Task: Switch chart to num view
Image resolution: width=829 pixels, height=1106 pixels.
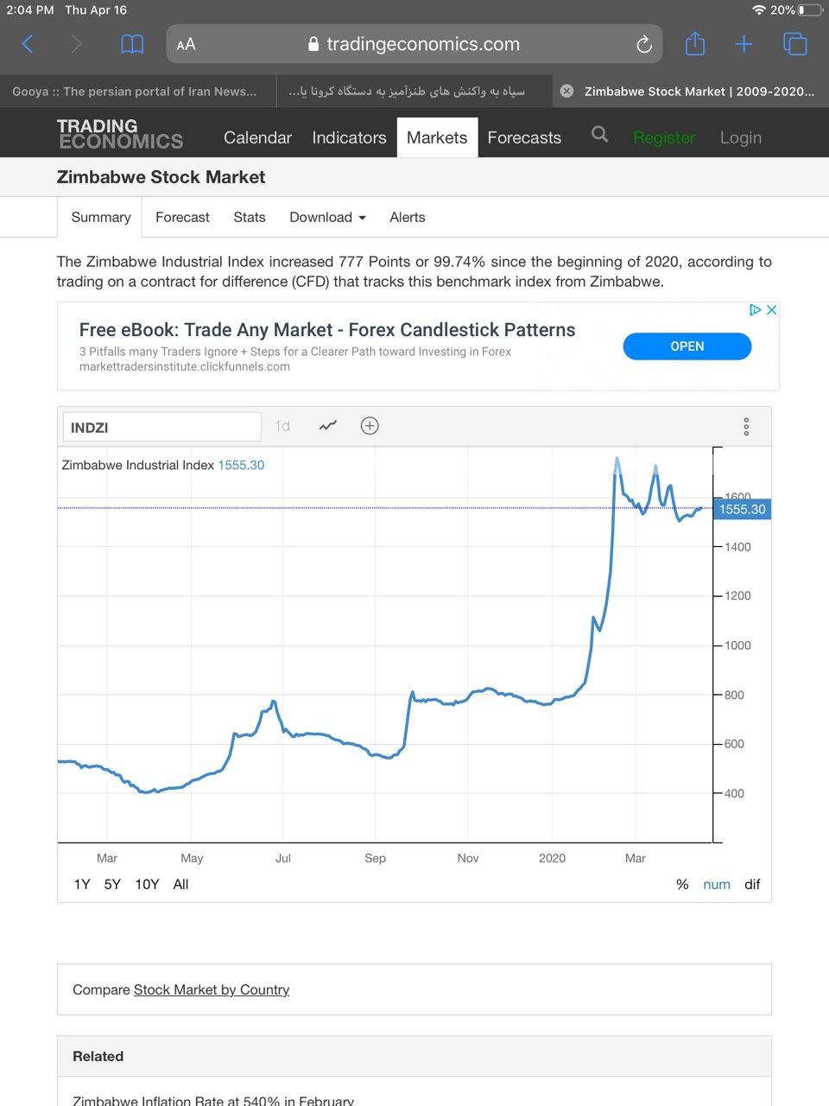Action: pyautogui.click(x=717, y=884)
